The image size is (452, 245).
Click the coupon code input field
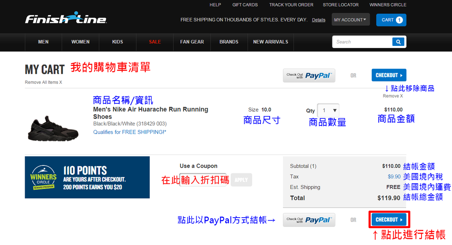[203, 180]
